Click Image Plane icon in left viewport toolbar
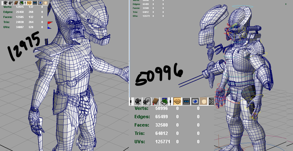293x151 pixels. 21,3
